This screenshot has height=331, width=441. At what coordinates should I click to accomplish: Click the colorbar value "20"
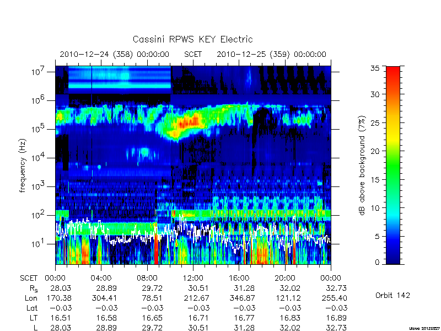pos(375,151)
